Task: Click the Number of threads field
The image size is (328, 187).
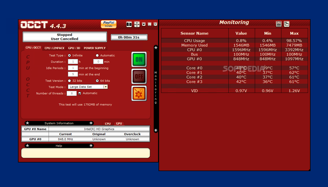Action: coord(72,93)
